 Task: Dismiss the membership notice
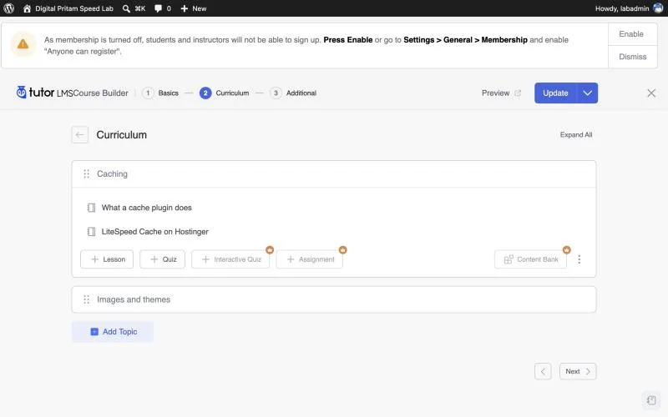point(632,57)
